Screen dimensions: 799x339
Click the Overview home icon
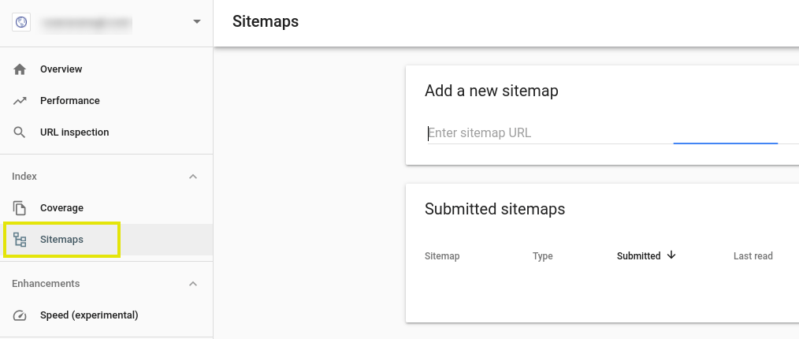point(20,69)
